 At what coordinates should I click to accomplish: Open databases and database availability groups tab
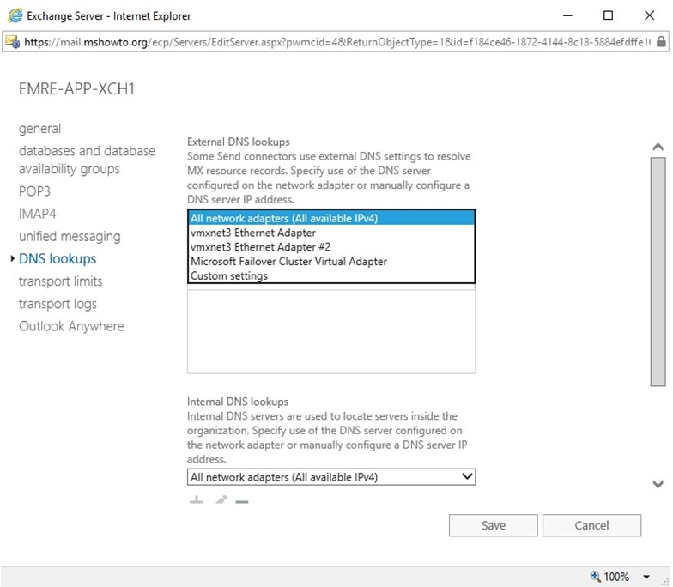[88, 160]
